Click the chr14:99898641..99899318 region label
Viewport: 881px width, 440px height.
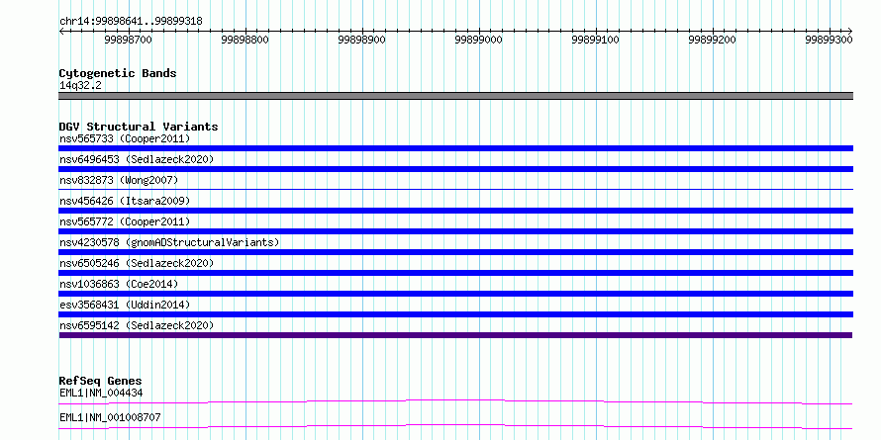click(x=131, y=21)
